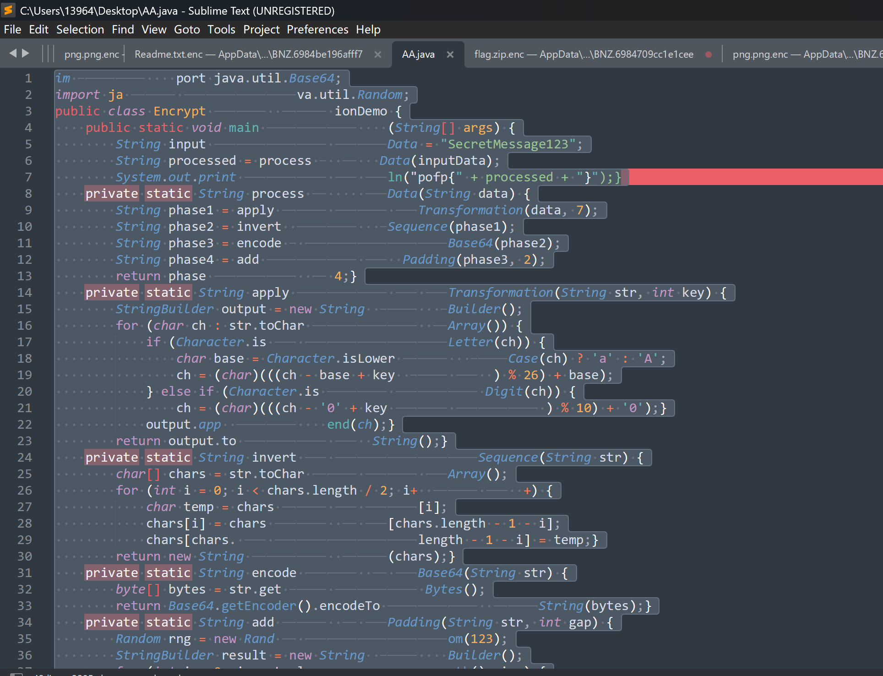The width and height of the screenshot is (883, 676).
Task: Switch to the flag.zip.enc tab
Action: coord(584,55)
